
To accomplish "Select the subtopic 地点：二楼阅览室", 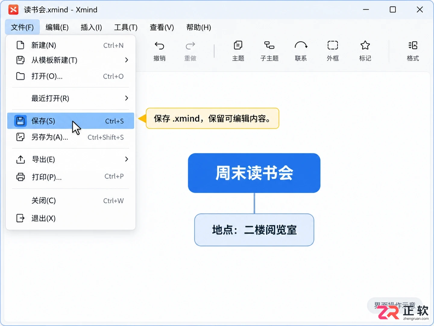I will [254, 230].
